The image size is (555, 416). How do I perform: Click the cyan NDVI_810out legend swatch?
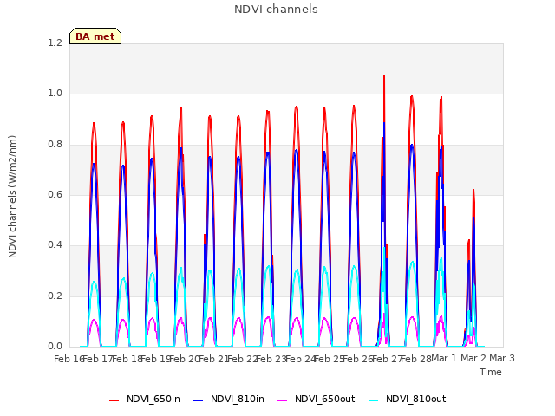[x=374, y=400]
